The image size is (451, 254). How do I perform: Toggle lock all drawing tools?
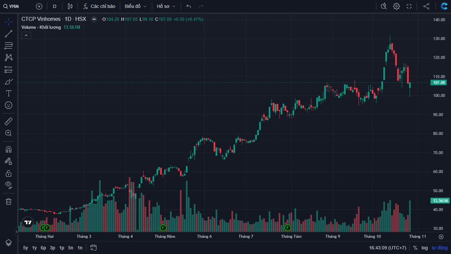pos(8,173)
